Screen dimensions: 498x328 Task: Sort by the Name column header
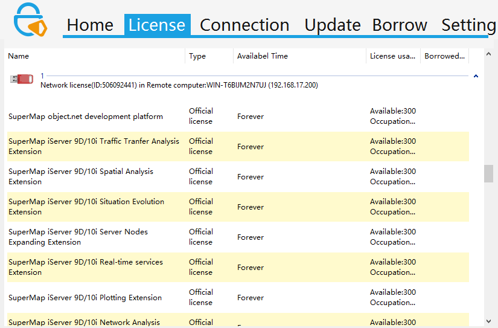click(19, 56)
